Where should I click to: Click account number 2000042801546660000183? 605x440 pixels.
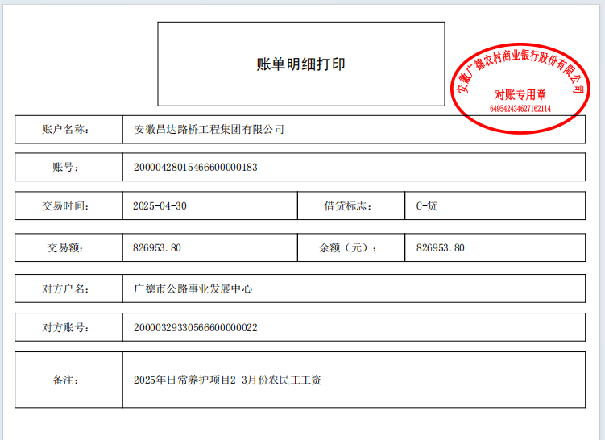(x=195, y=168)
